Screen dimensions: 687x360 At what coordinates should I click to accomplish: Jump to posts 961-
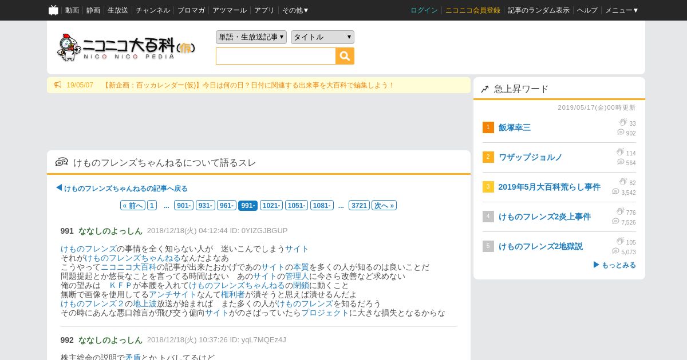tap(226, 205)
